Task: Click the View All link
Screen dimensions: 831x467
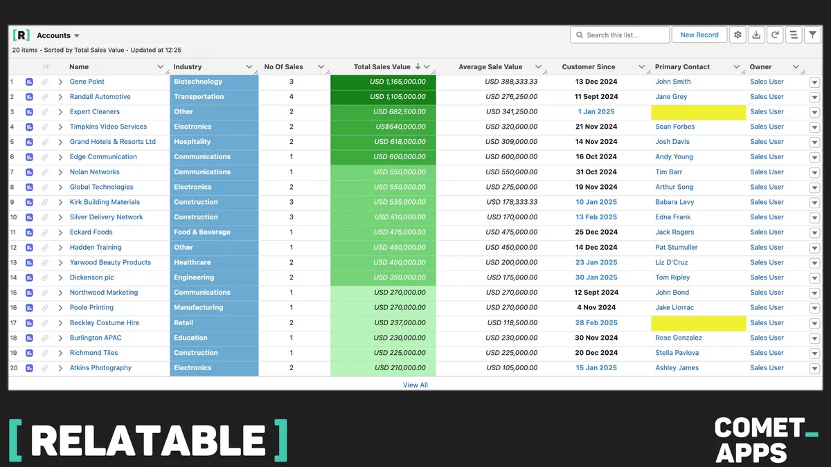Action: click(x=415, y=385)
